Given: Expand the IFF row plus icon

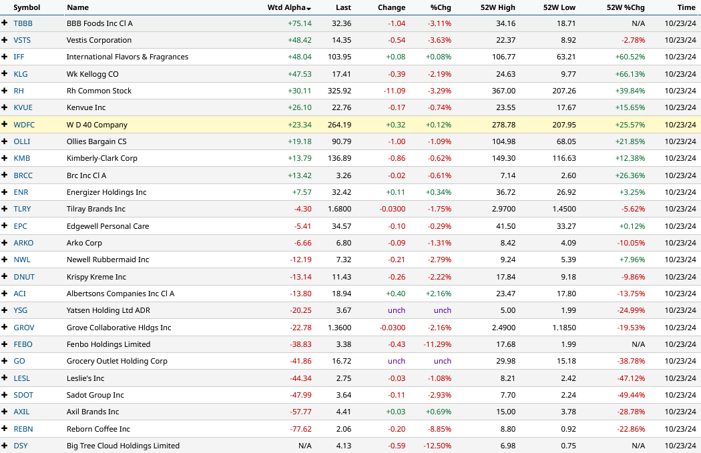Looking at the screenshot, I should pos(5,56).
